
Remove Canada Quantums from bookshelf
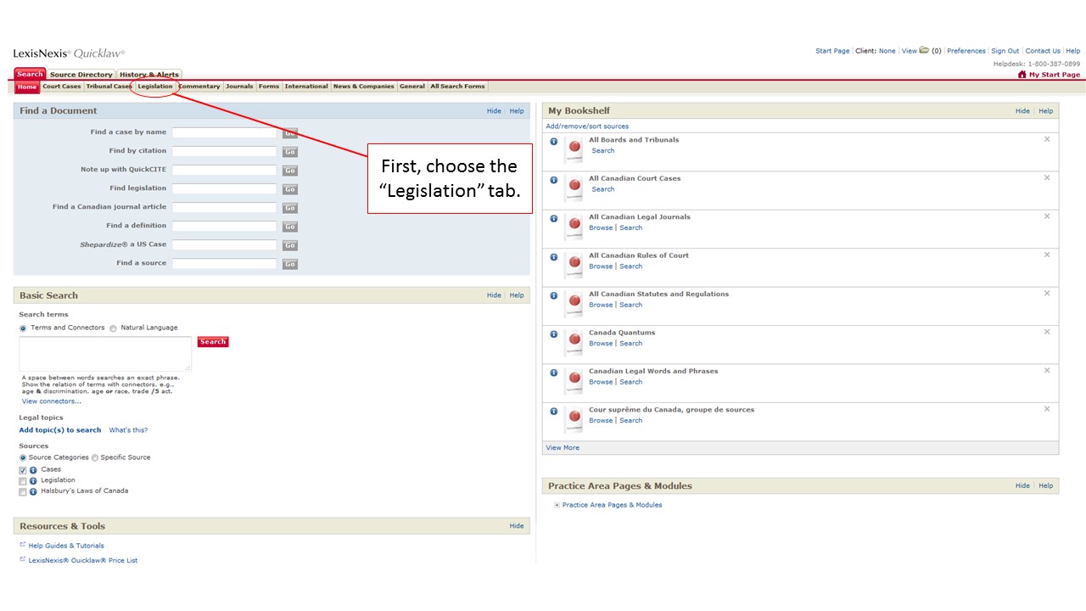click(1047, 332)
